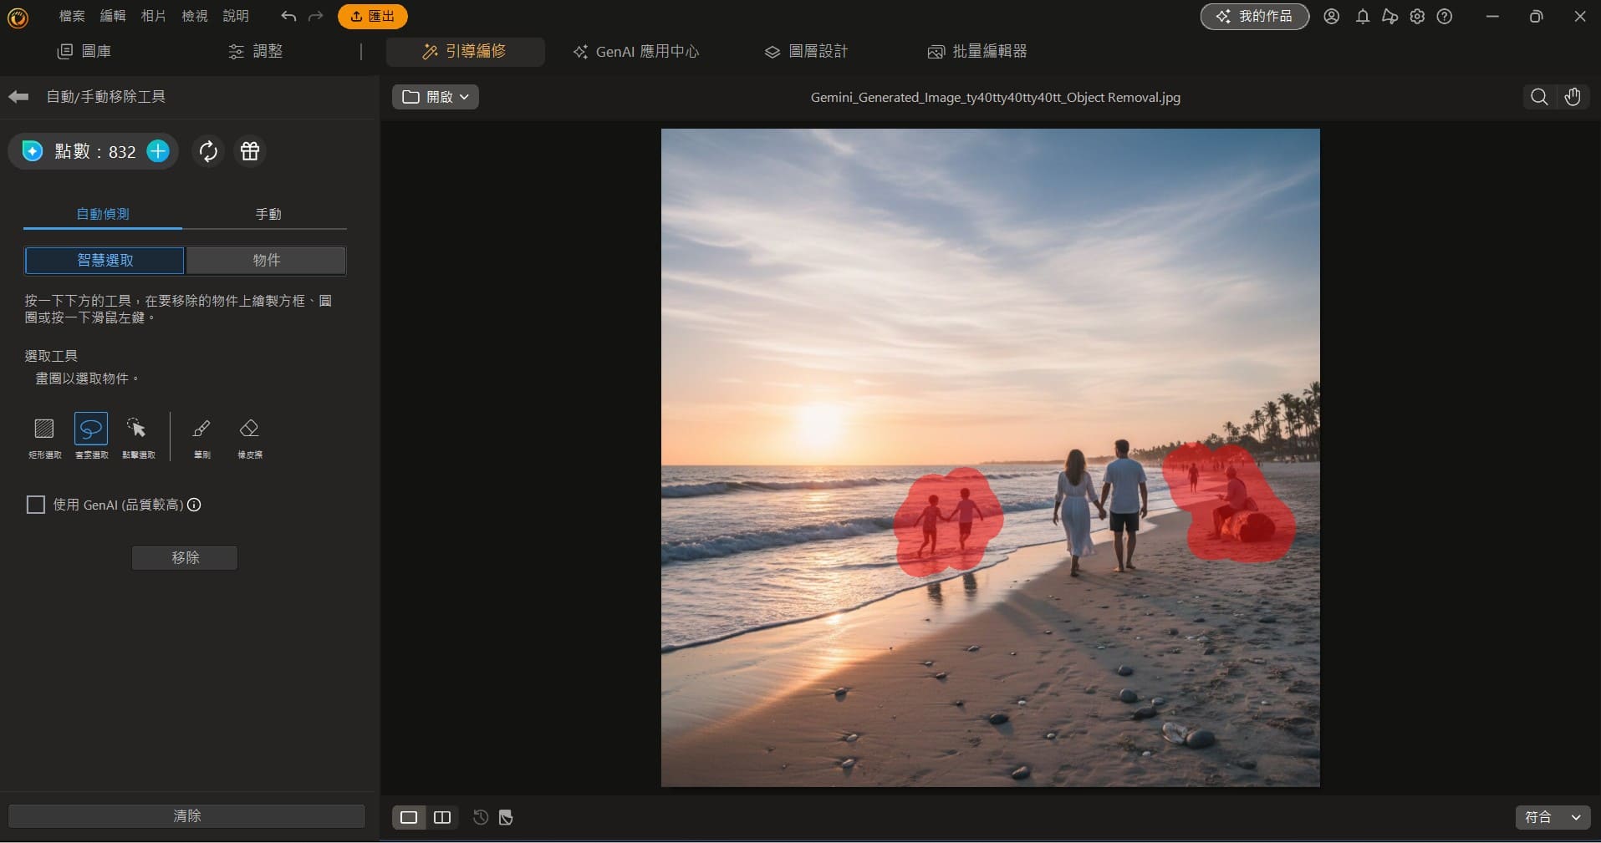The width and height of the screenshot is (1601, 843).
Task: Click the 選取工具 label
Action: tap(51, 356)
